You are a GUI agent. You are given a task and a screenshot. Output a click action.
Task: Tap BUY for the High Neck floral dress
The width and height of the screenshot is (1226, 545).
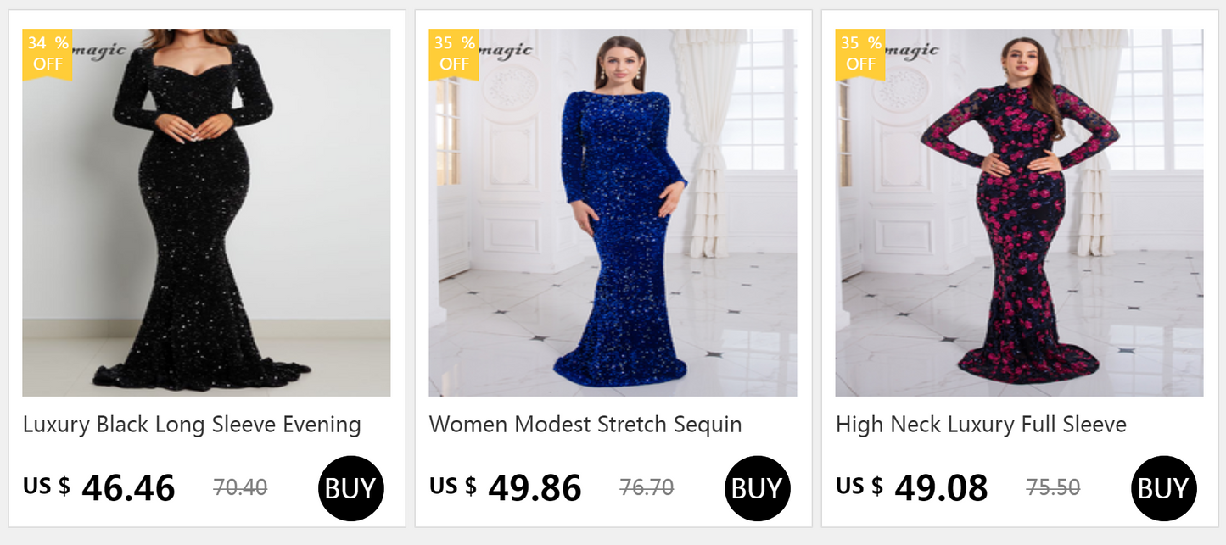(1162, 487)
